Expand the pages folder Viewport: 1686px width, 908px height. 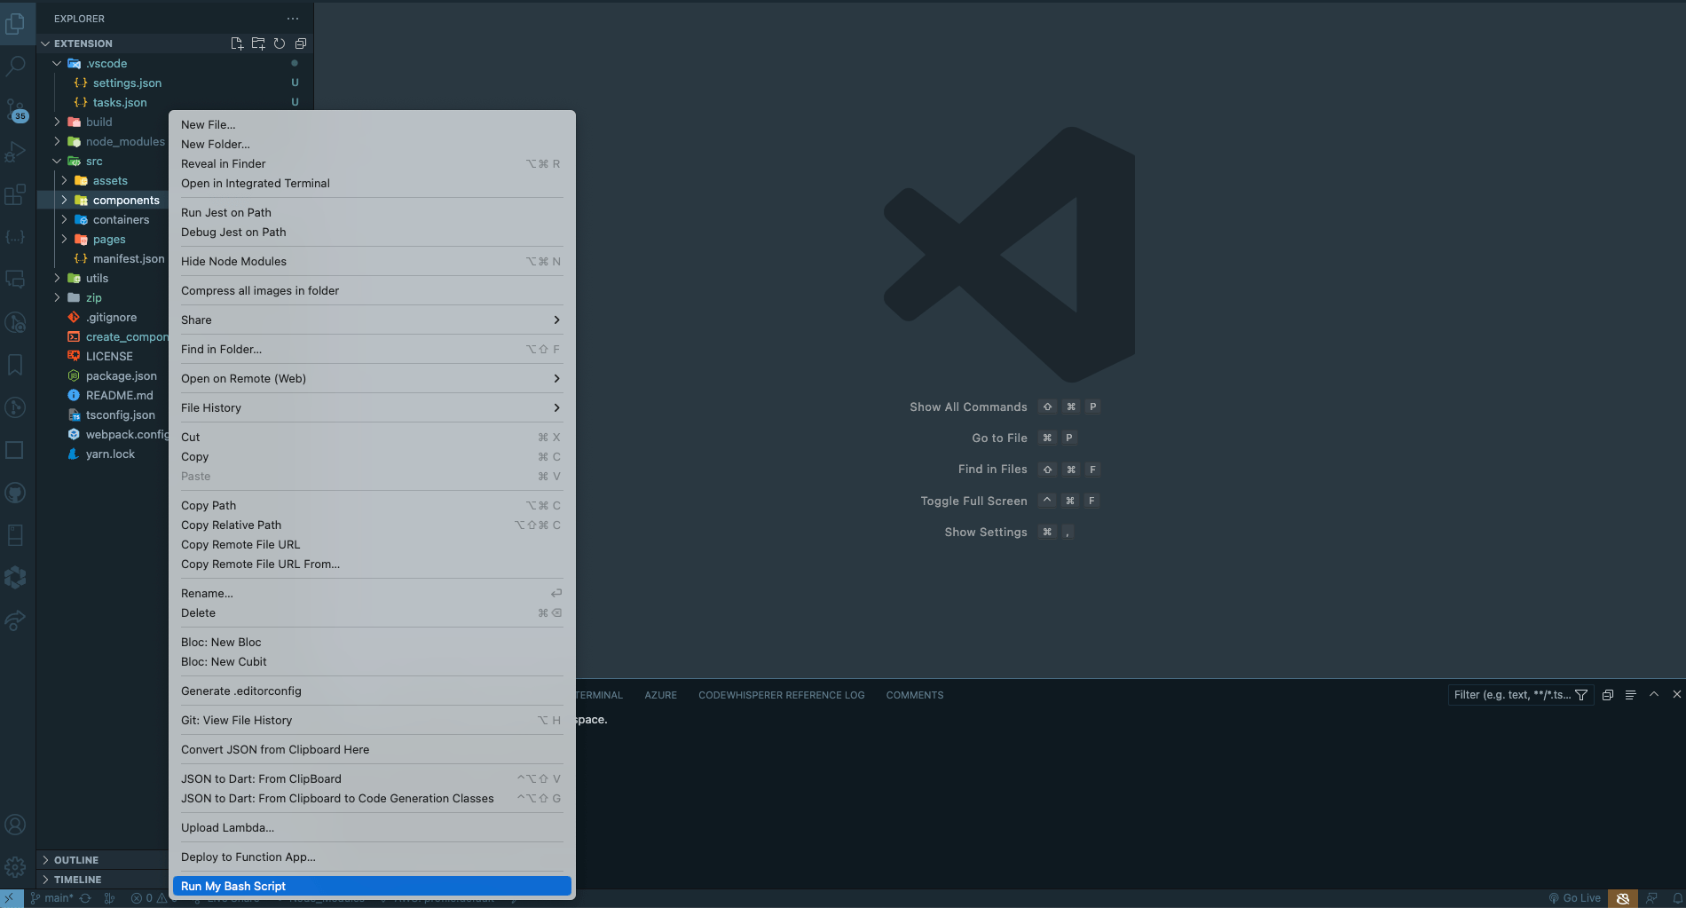coord(64,239)
